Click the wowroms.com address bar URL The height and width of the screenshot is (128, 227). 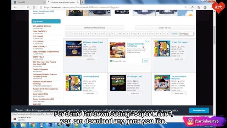[82, 7]
